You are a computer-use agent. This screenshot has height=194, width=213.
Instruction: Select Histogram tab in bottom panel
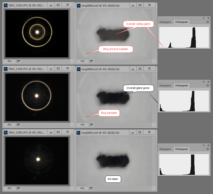pyautogui.click(x=182, y=149)
